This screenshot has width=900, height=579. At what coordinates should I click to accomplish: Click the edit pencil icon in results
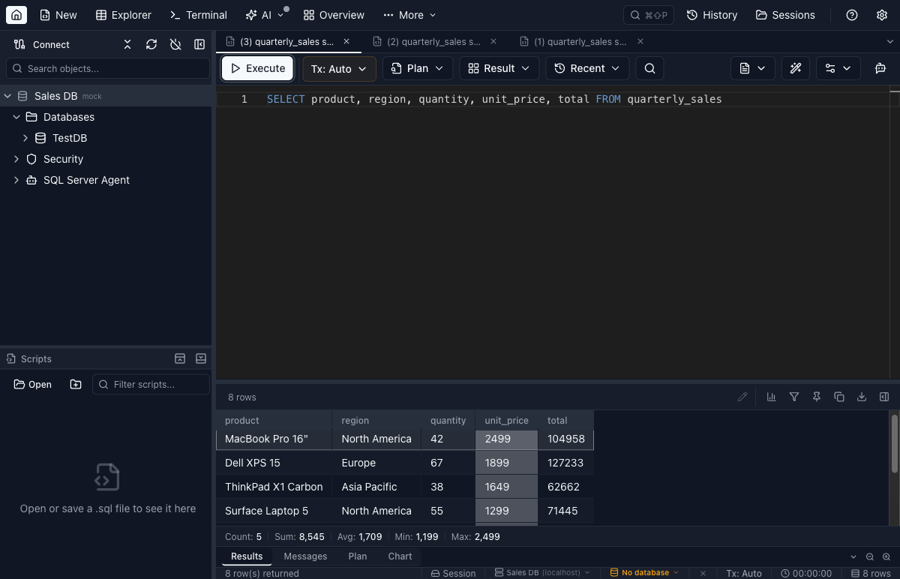point(743,397)
